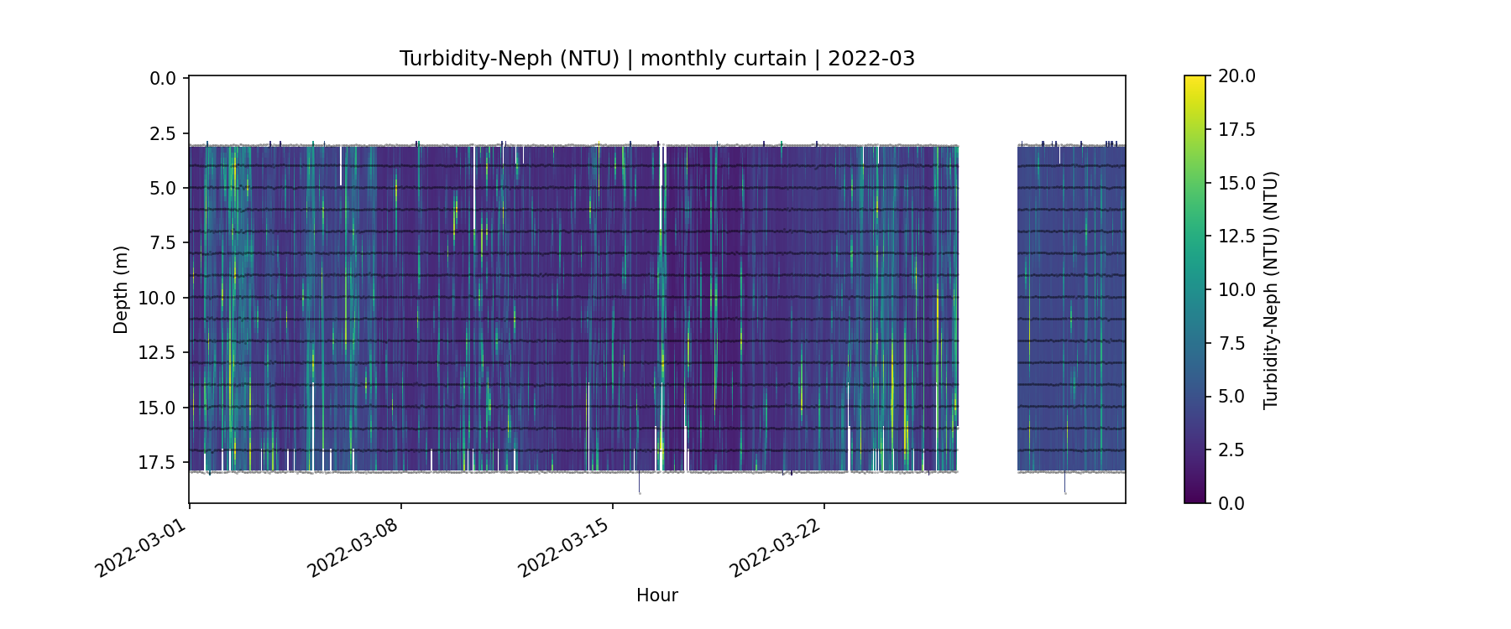Click the yellow top end of colorbar
The image size is (1511, 629).
coord(1195,79)
